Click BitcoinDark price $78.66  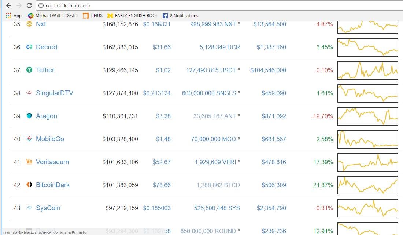click(162, 185)
